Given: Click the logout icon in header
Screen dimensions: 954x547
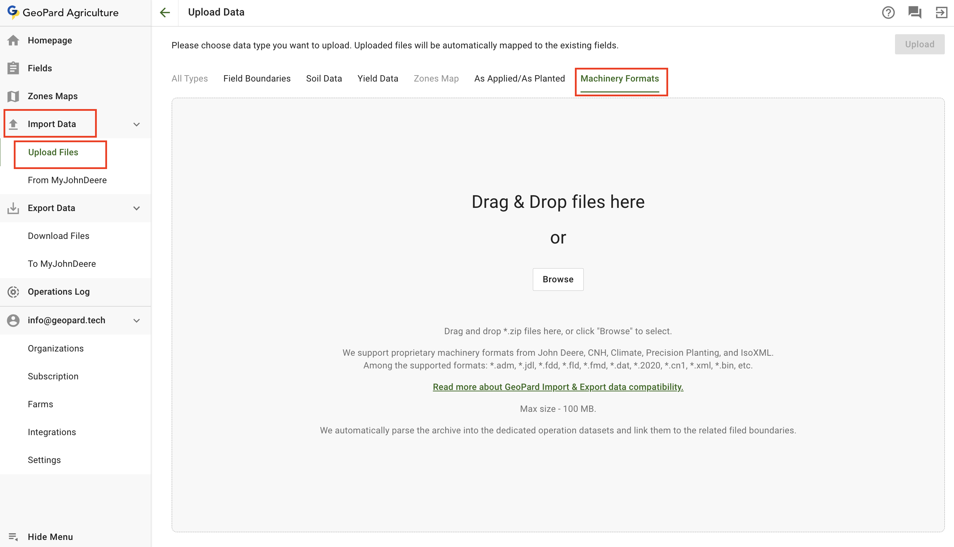Looking at the screenshot, I should click(941, 12).
